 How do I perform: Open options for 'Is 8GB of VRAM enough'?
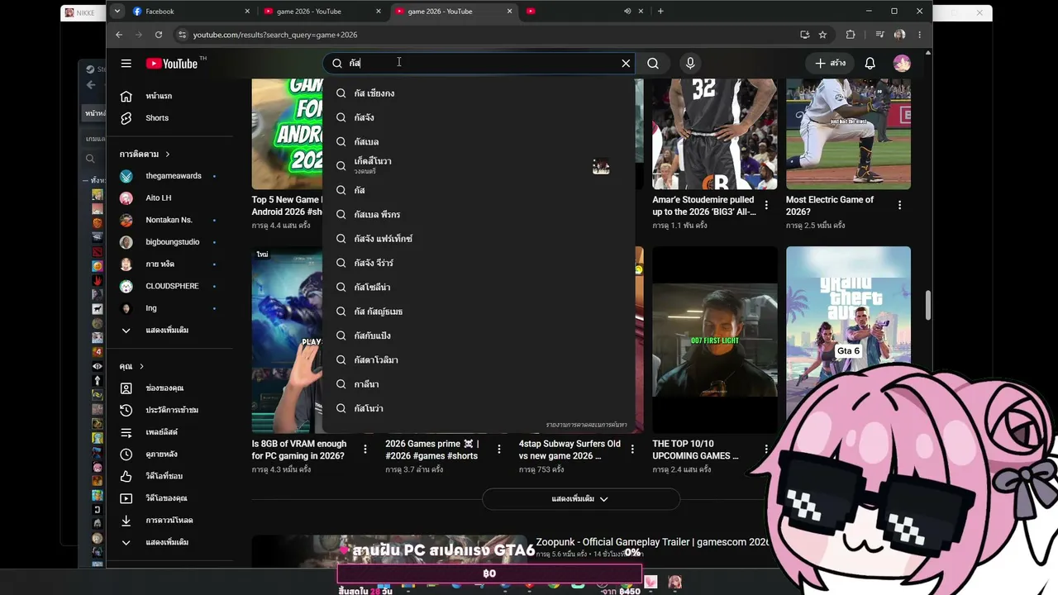click(365, 449)
